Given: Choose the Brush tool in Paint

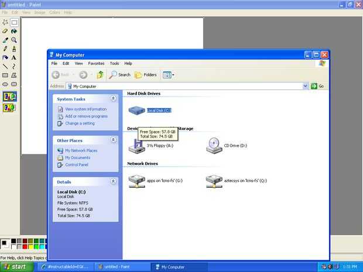Looking at the screenshot, I should [x=14, y=49].
